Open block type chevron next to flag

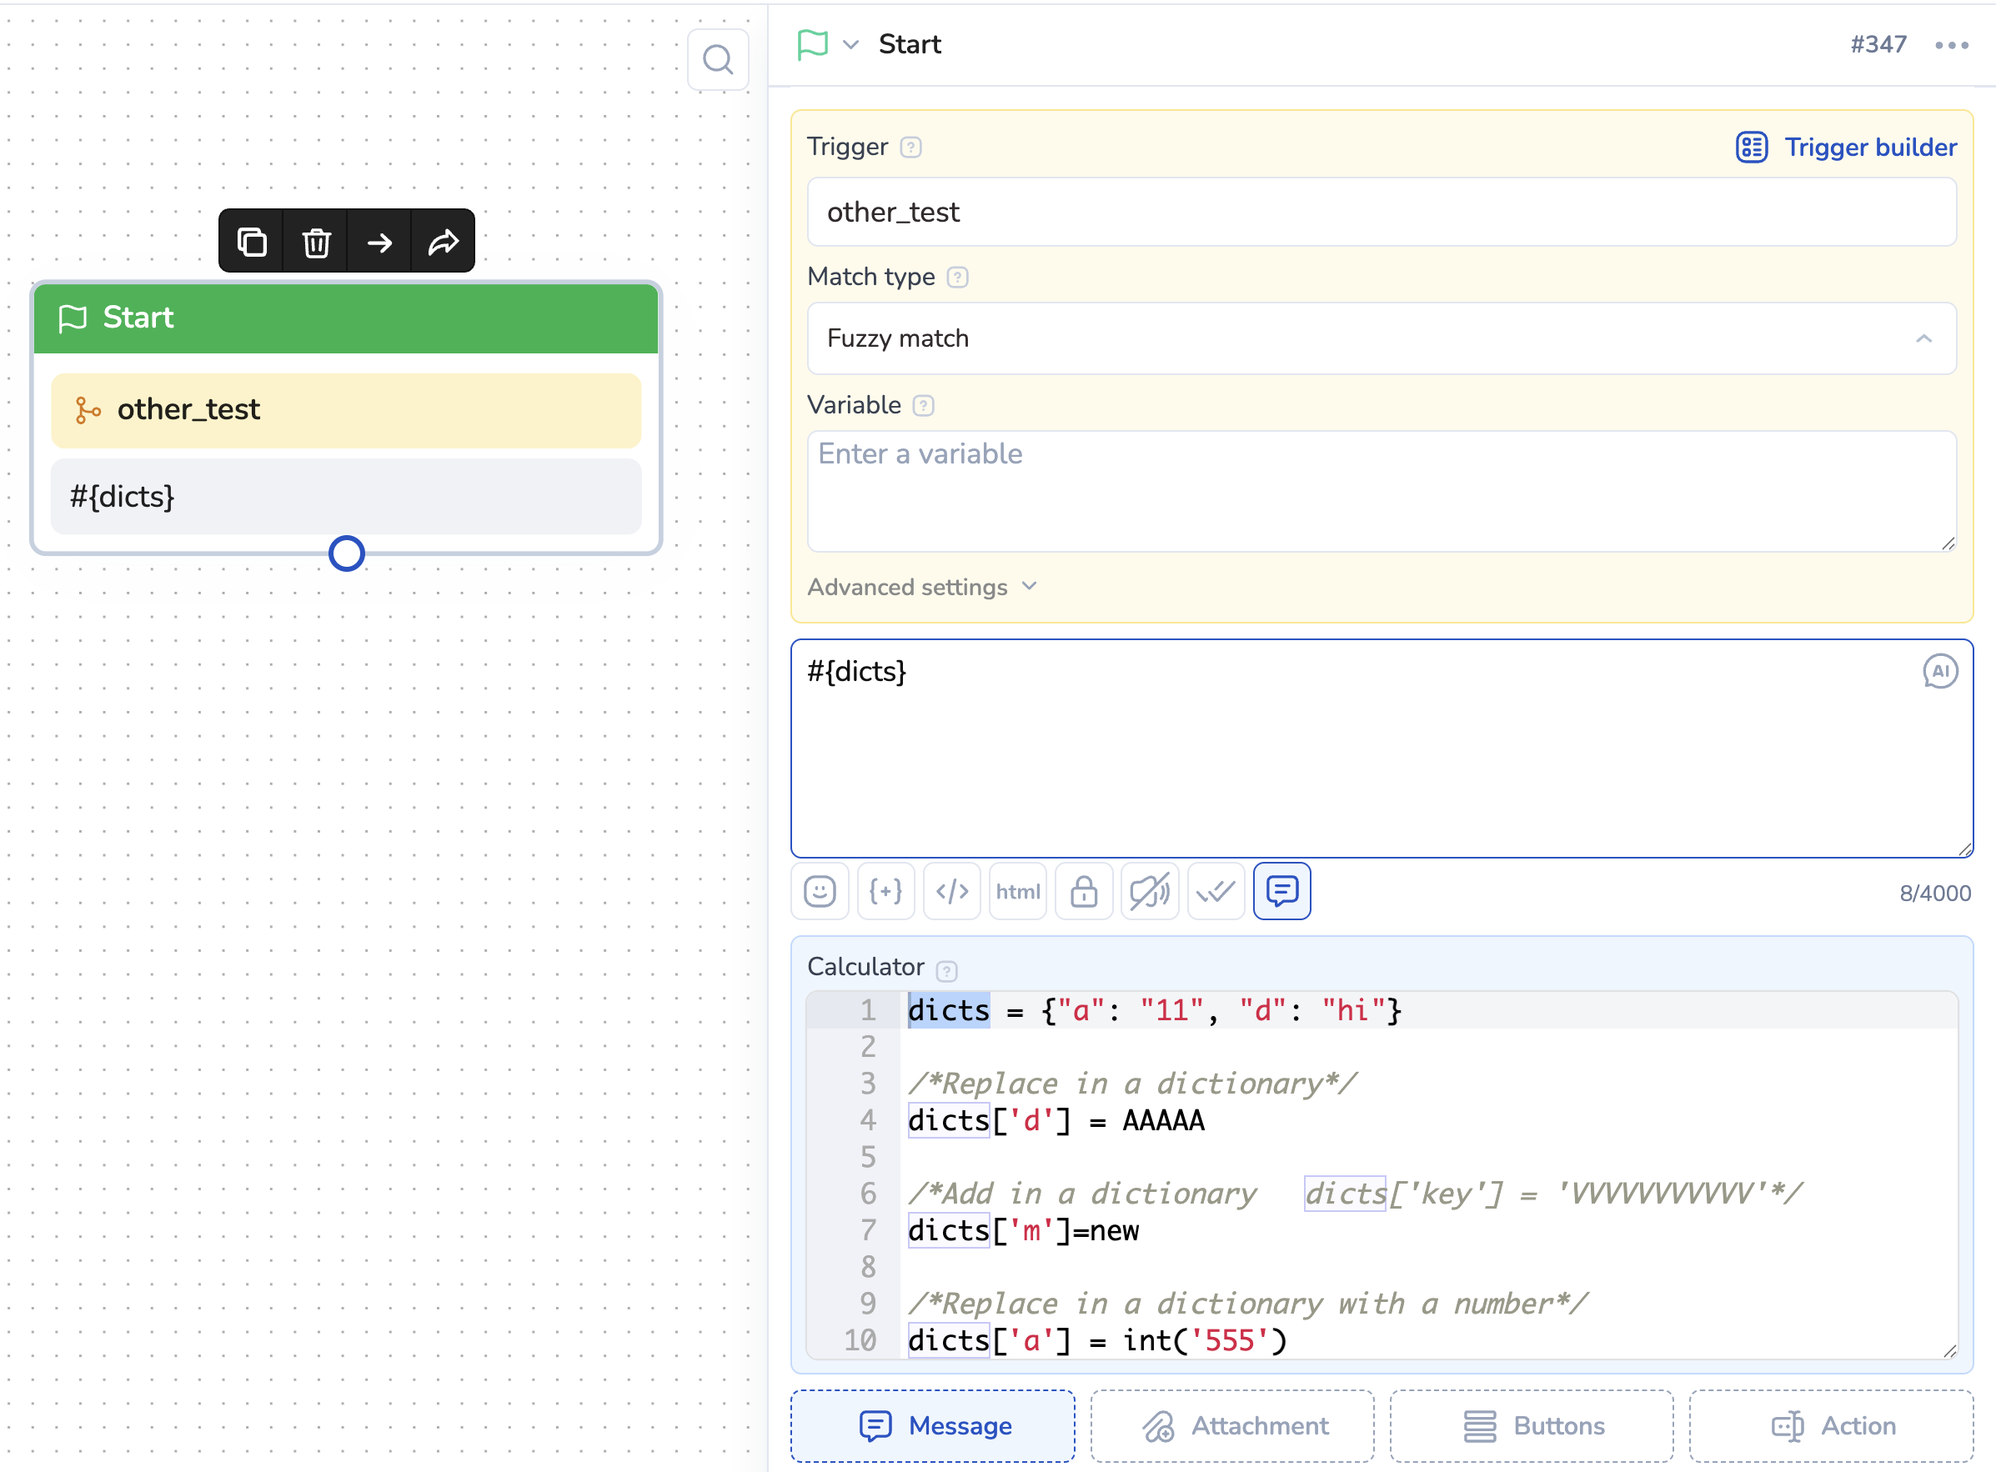[x=851, y=43]
